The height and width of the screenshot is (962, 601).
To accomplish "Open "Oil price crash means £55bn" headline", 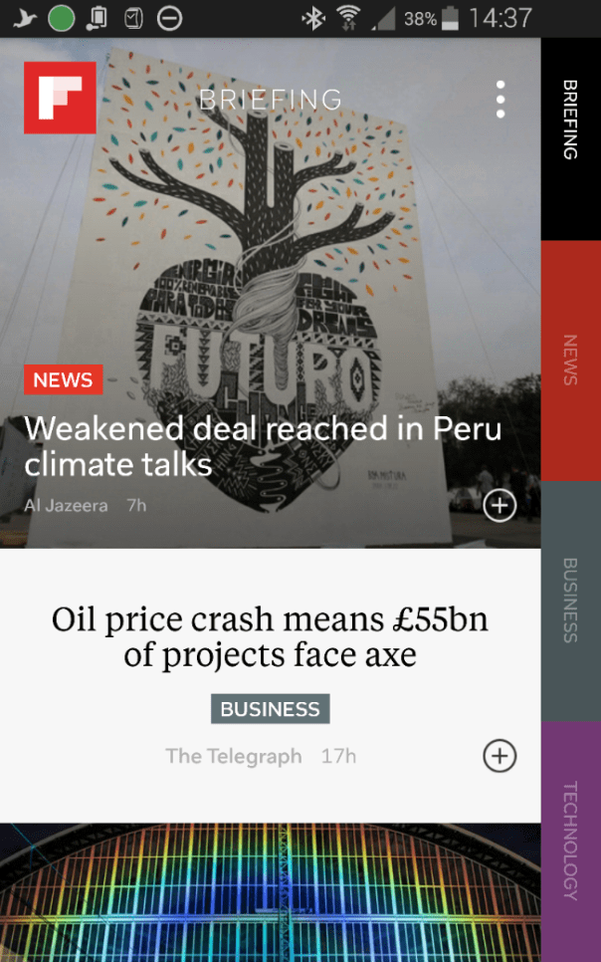I will 270,636.
